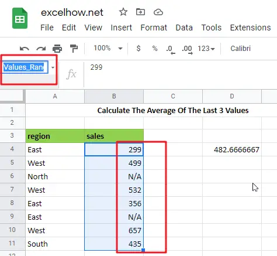Open the Format menu
Screen dimensions: 277x256
(154, 28)
